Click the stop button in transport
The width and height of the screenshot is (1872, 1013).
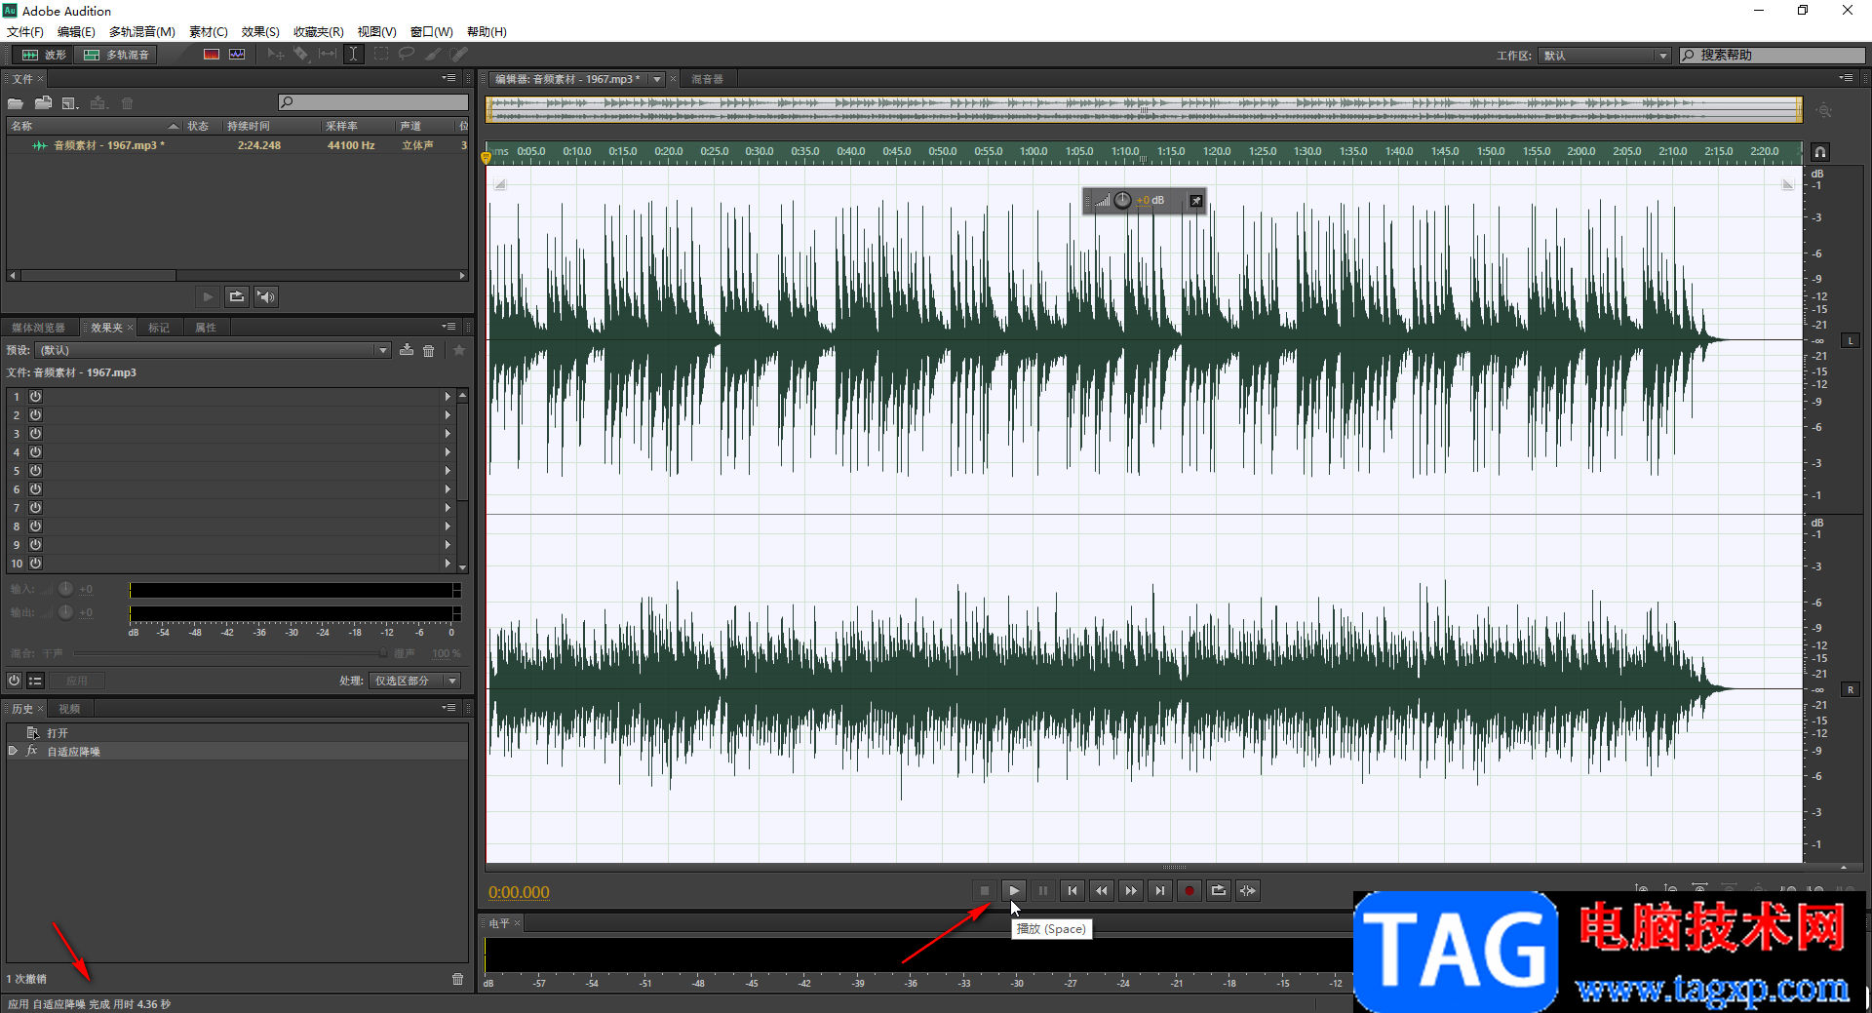(x=985, y=890)
